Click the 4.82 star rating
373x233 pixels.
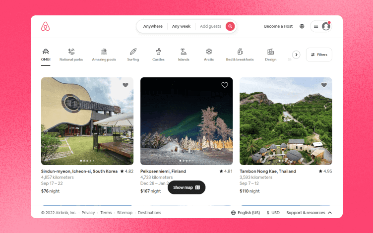(x=127, y=171)
